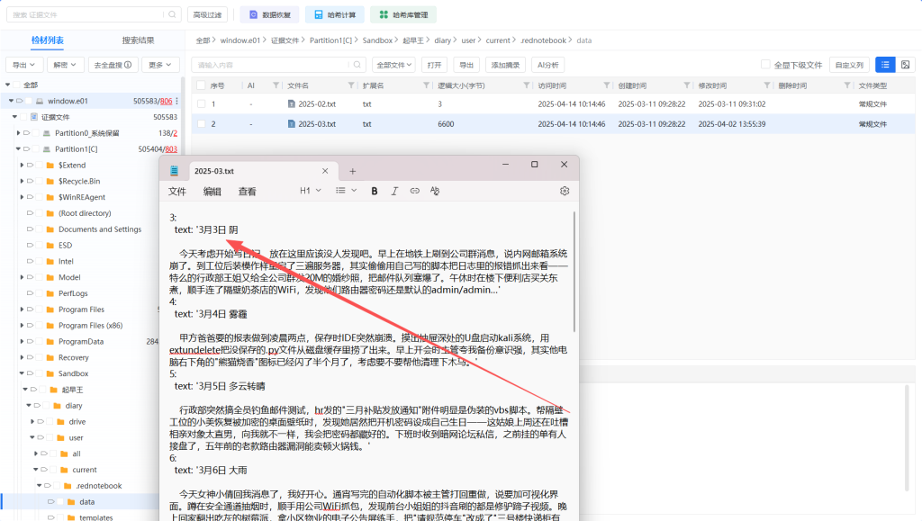The width and height of the screenshot is (922, 521).
Task: Open the 哈希计算 hash calculation tool
Action: (x=335, y=14)
